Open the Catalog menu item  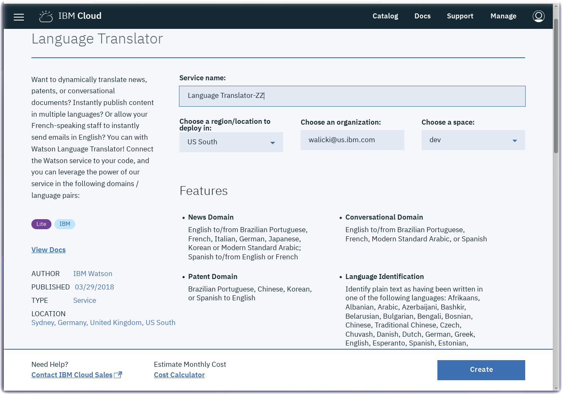pos(385,16)
